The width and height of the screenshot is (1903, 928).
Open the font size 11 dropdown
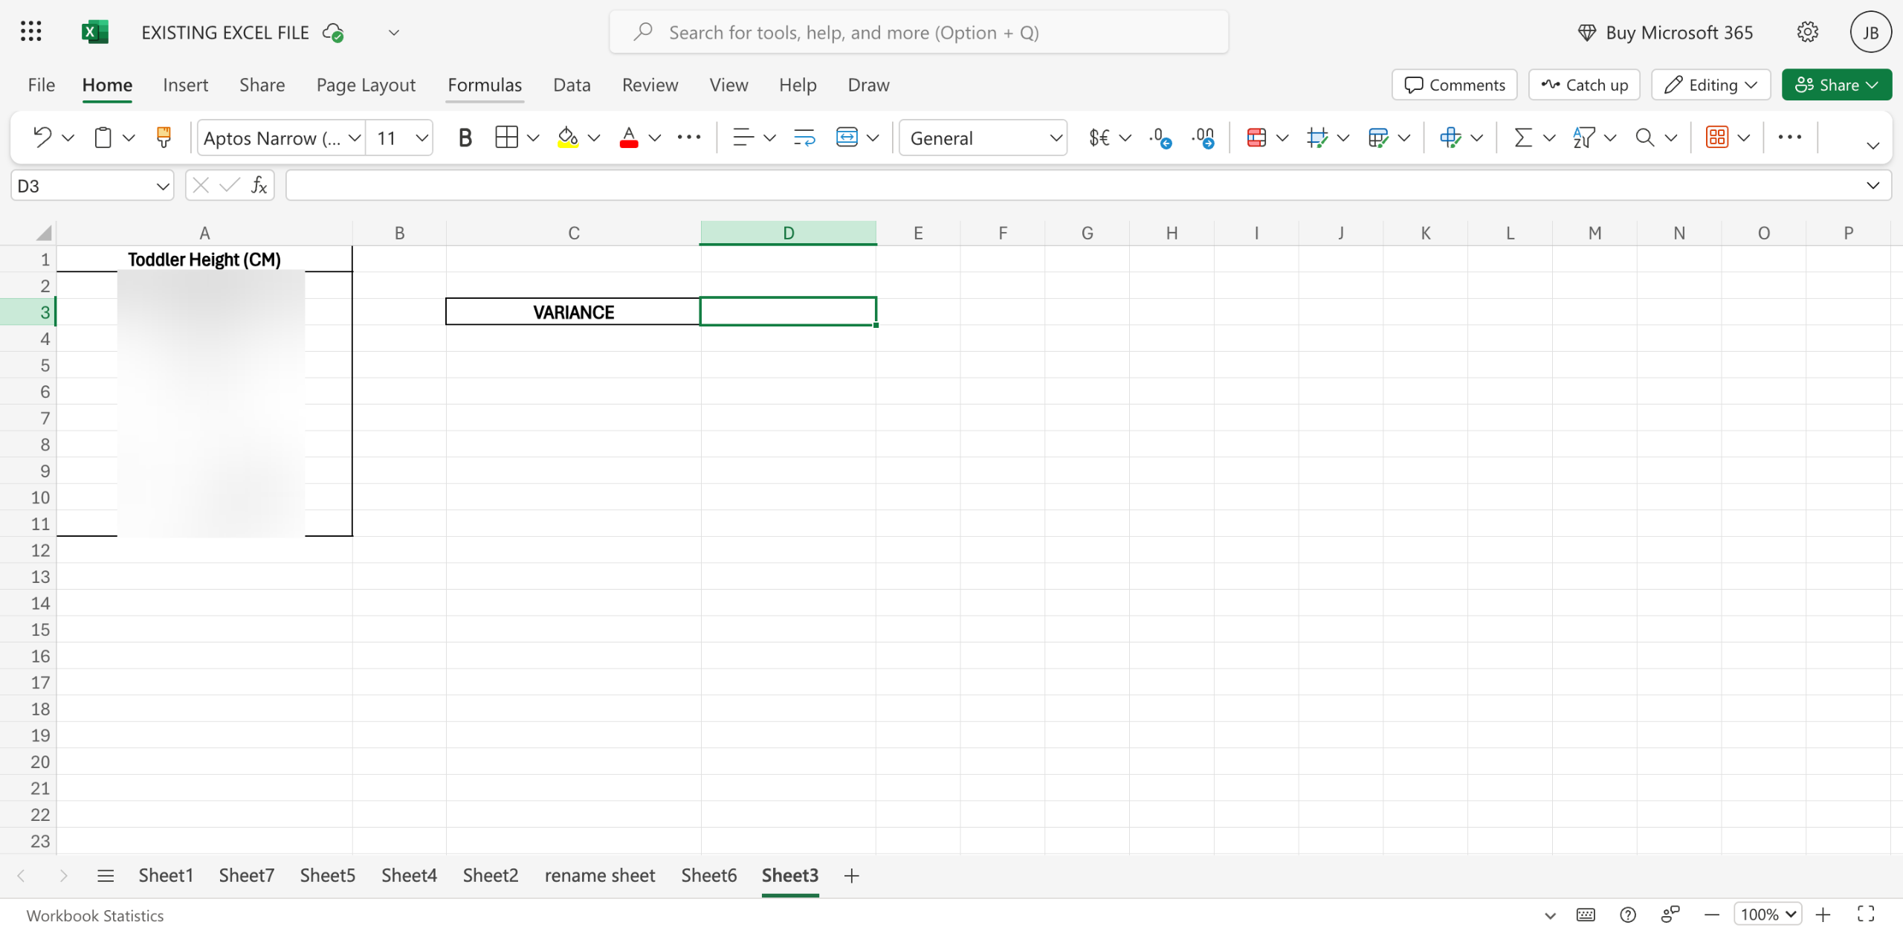pyautogui.click(x=421, y=138)
